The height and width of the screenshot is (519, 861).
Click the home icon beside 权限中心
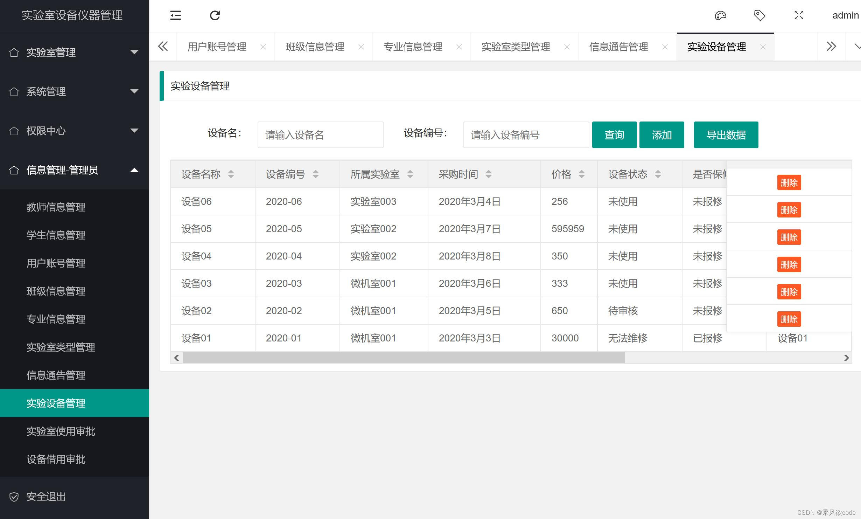point(14,131)
